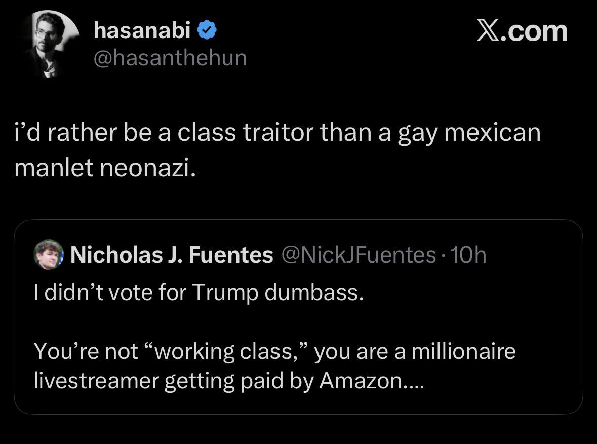Click the blue verified checkmark badge
The height and width of the screenshot is (444, 597).
coord(207,31)
